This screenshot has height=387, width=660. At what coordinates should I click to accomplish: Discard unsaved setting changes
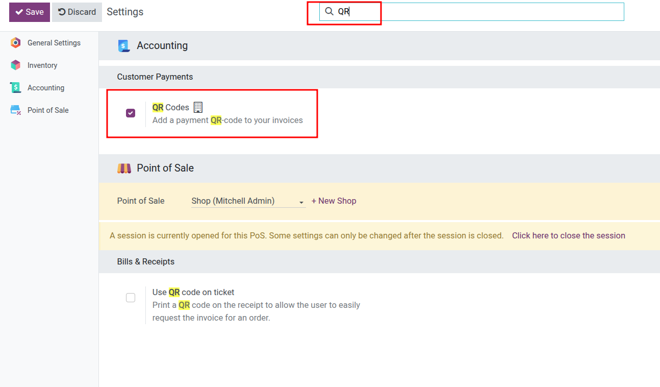point(77,11)
